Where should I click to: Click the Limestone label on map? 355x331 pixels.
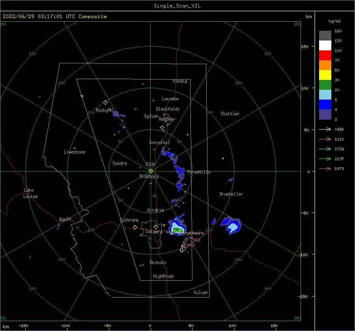coord(75,152)
